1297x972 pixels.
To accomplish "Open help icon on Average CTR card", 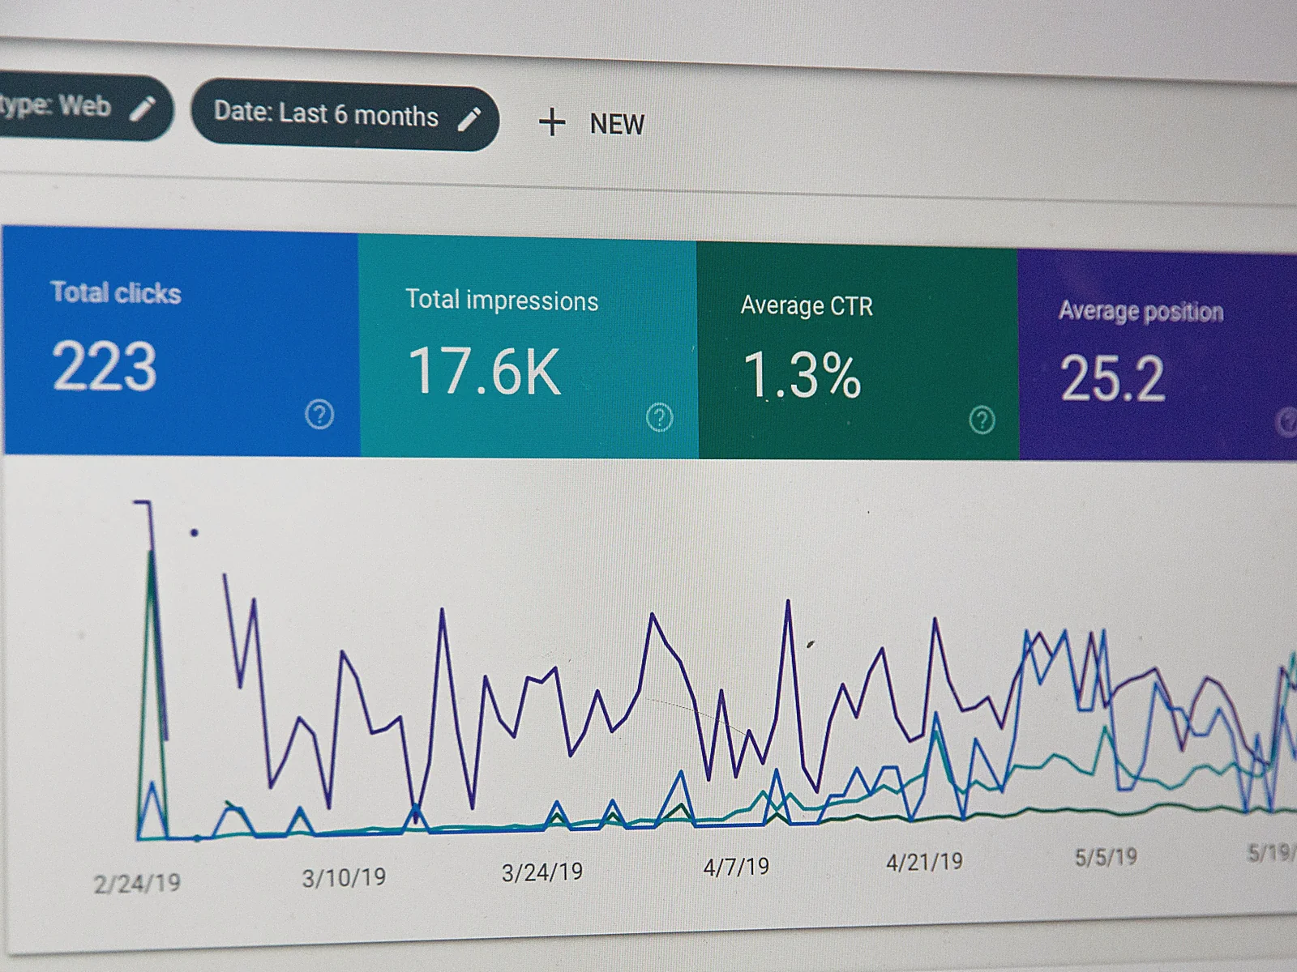I will 982,420.
